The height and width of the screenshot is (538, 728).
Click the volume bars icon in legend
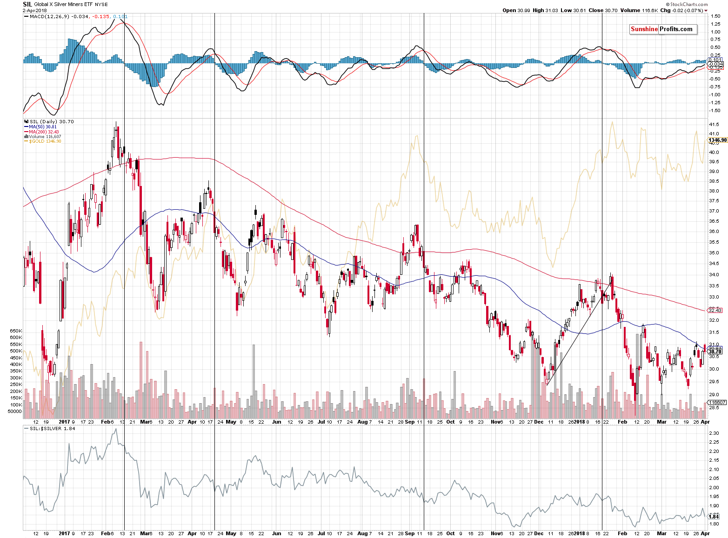click(26, 137)
